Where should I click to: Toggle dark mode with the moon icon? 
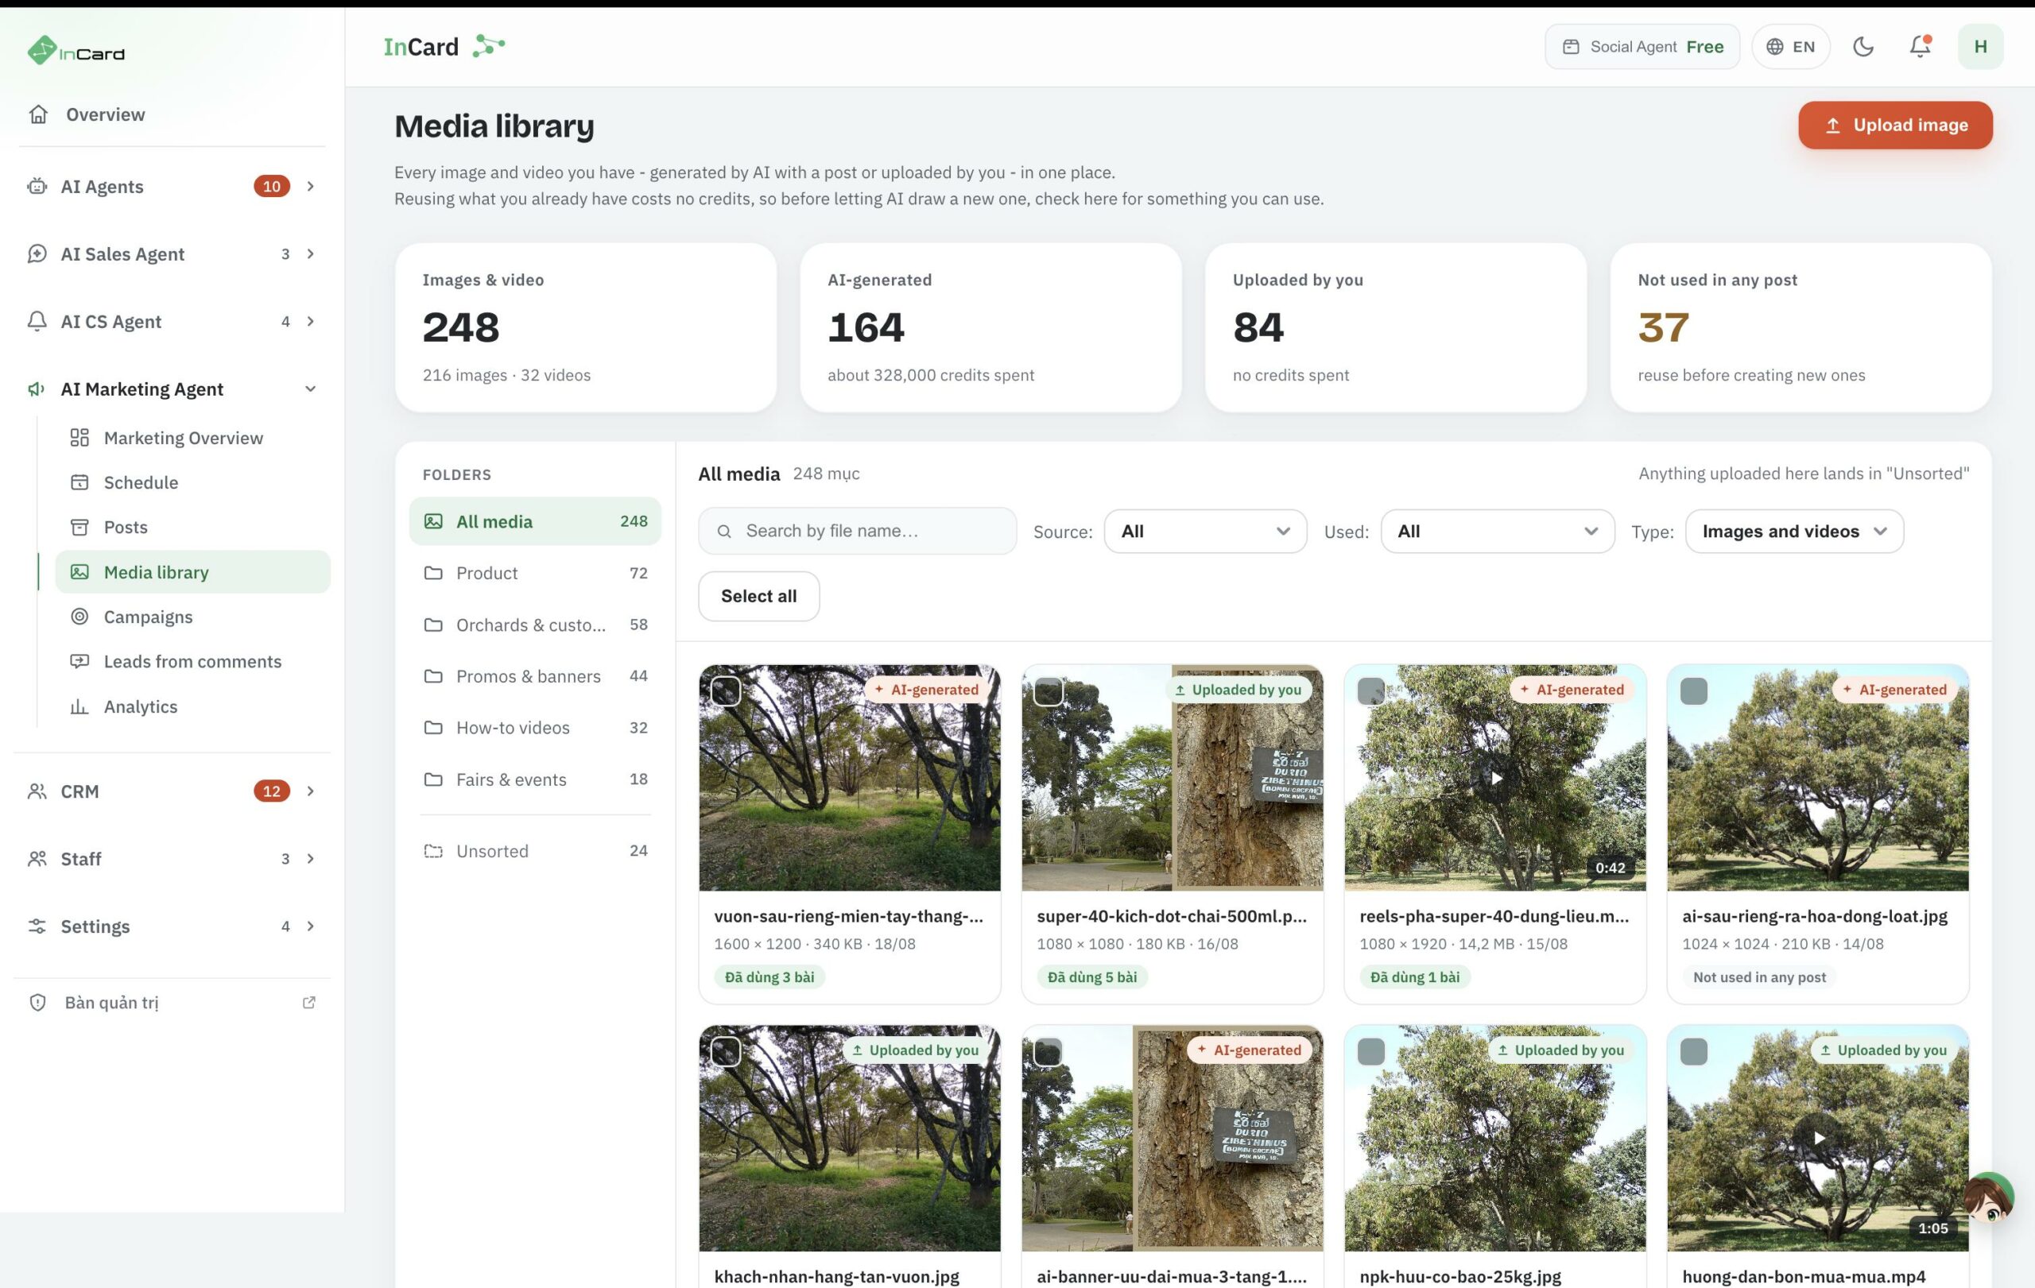1863,46
